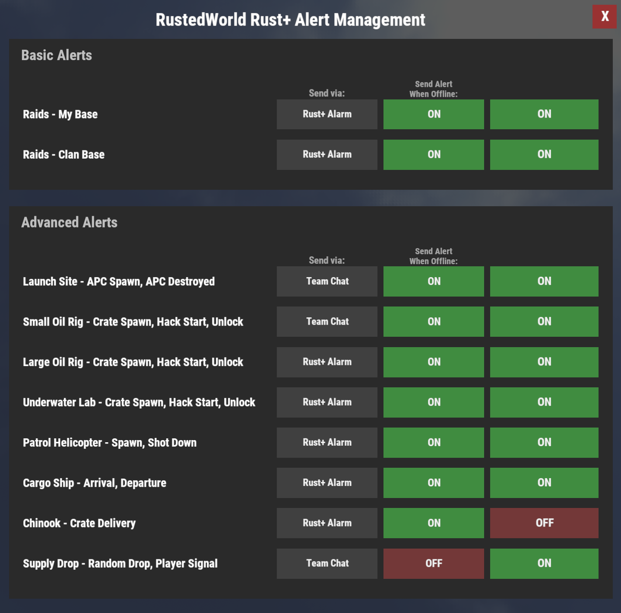Toggle offline alert for Launch Site row
This screenshot has width=621, height=613.
[x=434, y=281]
